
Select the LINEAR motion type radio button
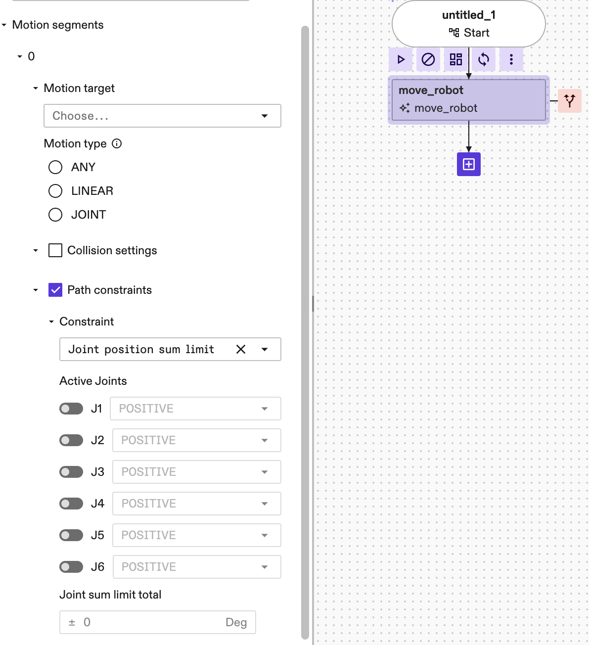[x=55, y=190]
